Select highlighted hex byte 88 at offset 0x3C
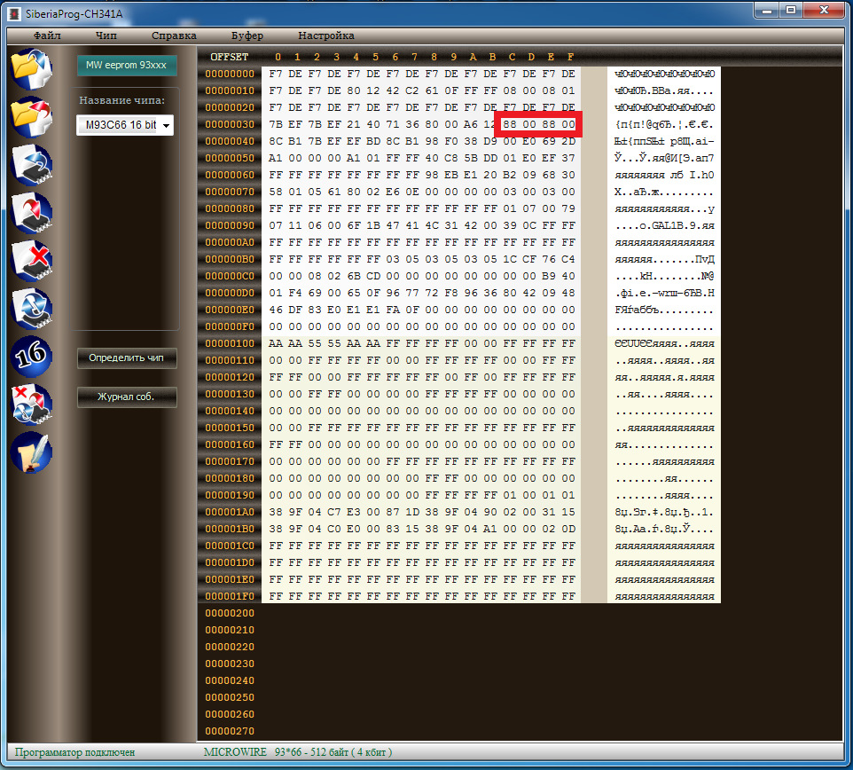 coord(509,124)
